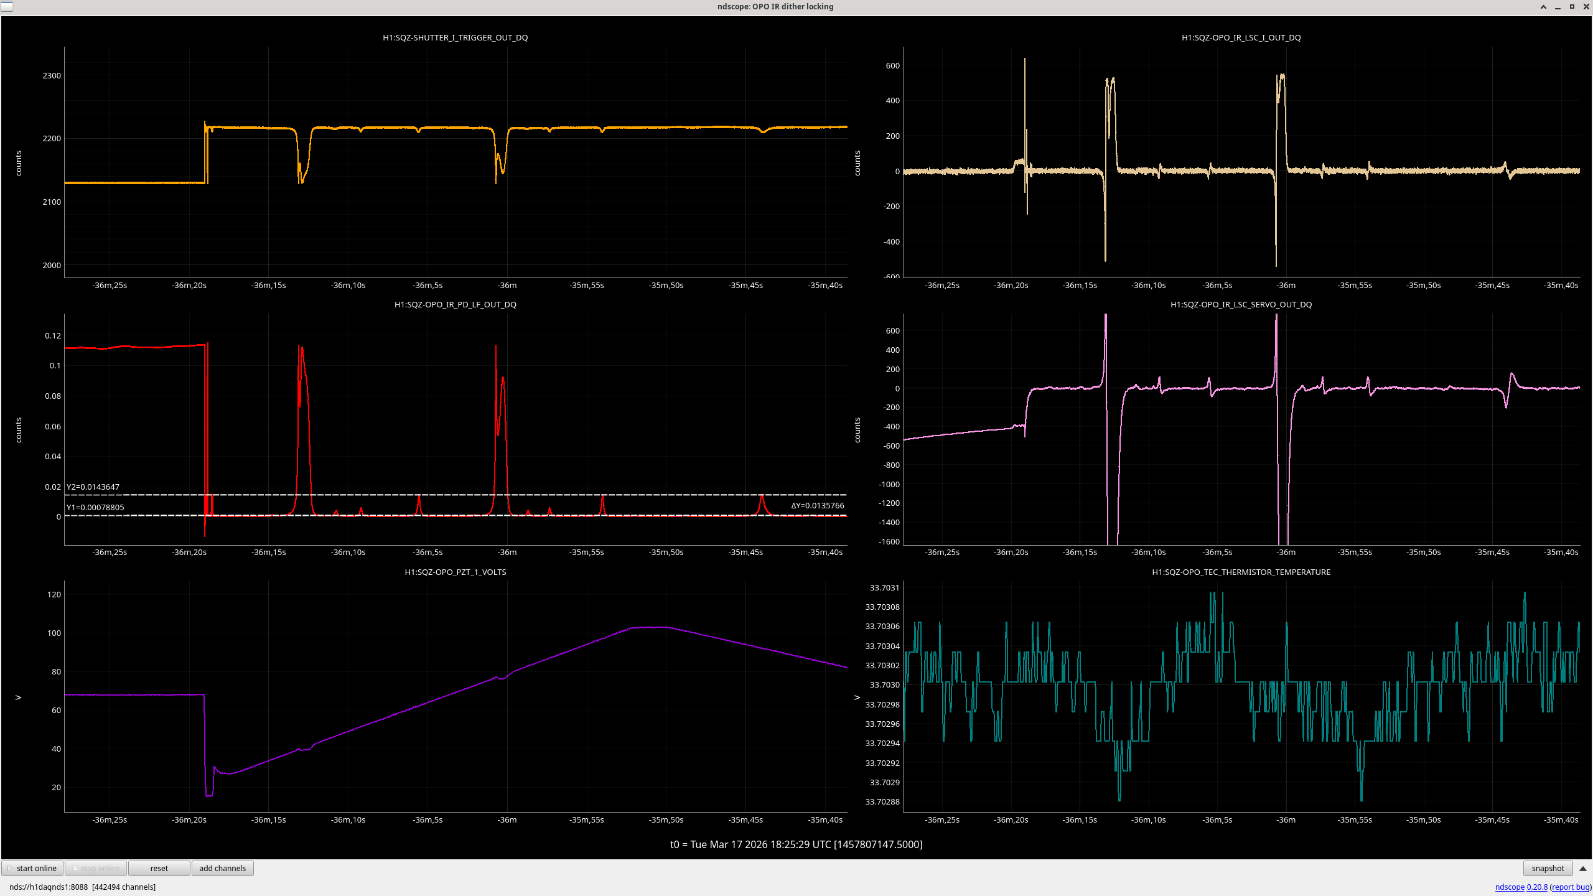The height and width of the screenshot is (896, 1593).
Task: Click the shade window up-arrow icon
Action: coord(1543,7)
